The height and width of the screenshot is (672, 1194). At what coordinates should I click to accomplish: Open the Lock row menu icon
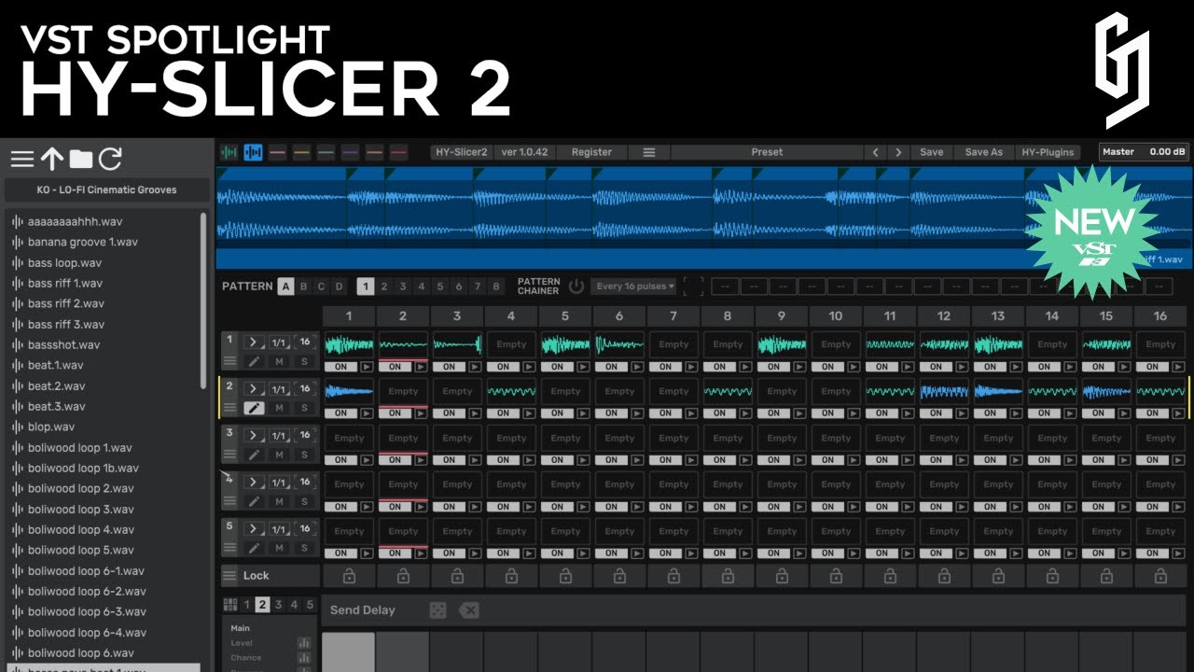[229, 576]
